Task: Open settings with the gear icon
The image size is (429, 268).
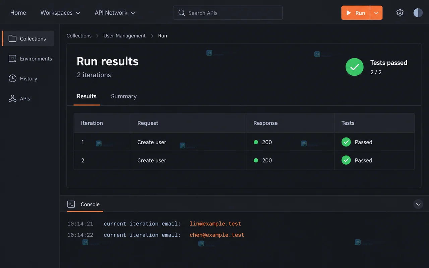Action: 400,13
